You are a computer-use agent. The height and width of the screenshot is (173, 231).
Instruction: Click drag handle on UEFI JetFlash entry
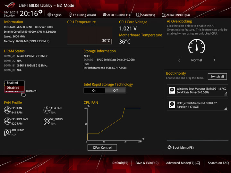click(x=226, y=108)
